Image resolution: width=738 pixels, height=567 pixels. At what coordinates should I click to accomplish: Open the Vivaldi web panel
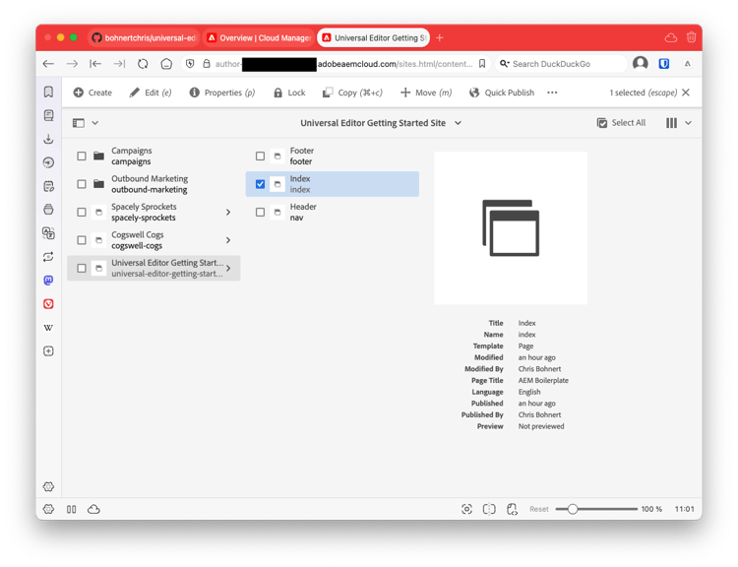click(48, 304)
